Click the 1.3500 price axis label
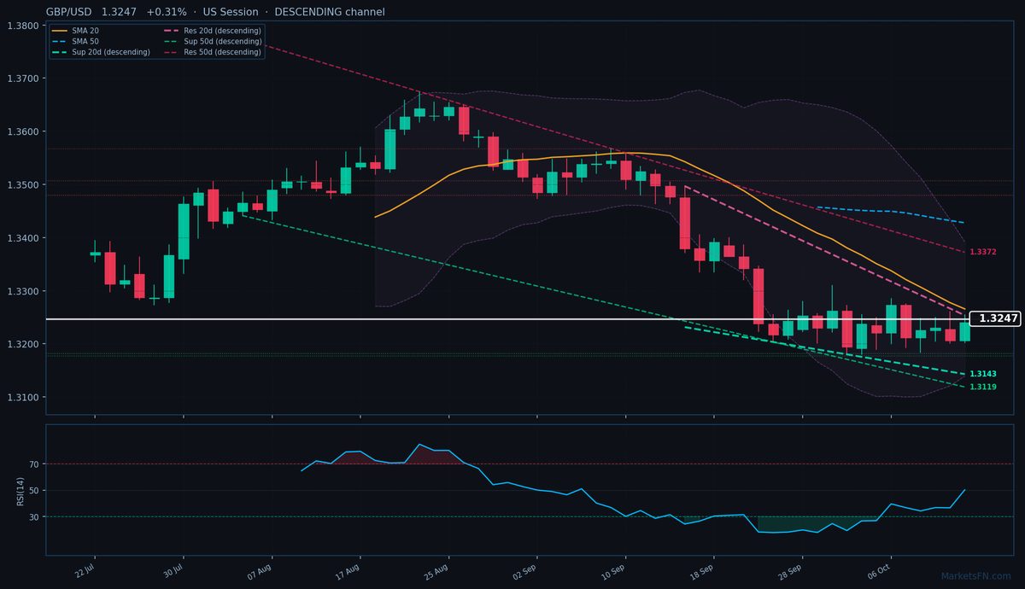1025x589 pixels. (x=22, y=185)
